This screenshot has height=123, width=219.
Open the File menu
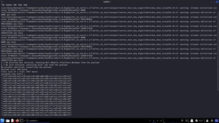(3, 5)
